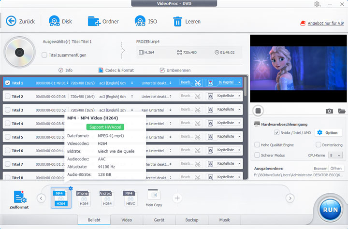Toggle Titel zusammenfügen checkbox

(44, 55)
